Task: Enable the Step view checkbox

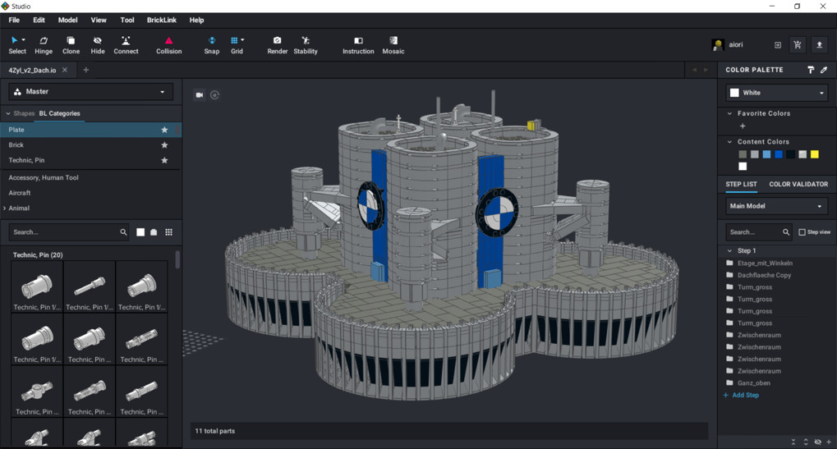Action: (x=803, y=232)
